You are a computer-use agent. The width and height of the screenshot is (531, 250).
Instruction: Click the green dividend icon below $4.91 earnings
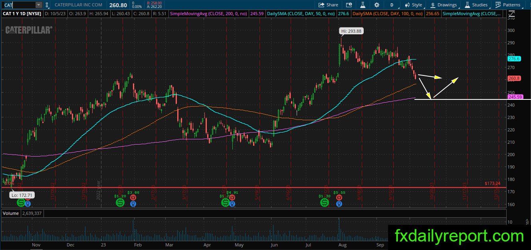[225, 203]
